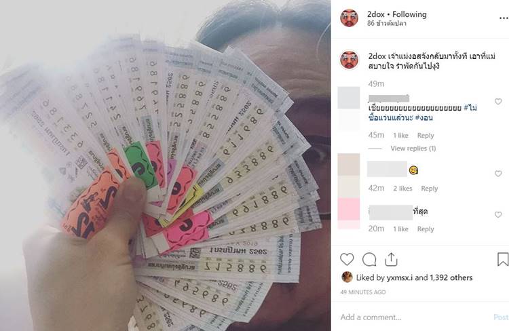
Task: View the 1,392 others who liked
Action: (451, 277)
